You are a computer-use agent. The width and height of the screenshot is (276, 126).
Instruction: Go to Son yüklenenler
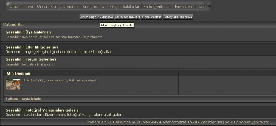[x=65, y=7]
